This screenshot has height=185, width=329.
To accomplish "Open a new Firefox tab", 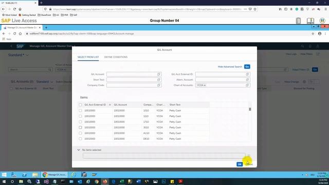I will (x=41, y=3).
